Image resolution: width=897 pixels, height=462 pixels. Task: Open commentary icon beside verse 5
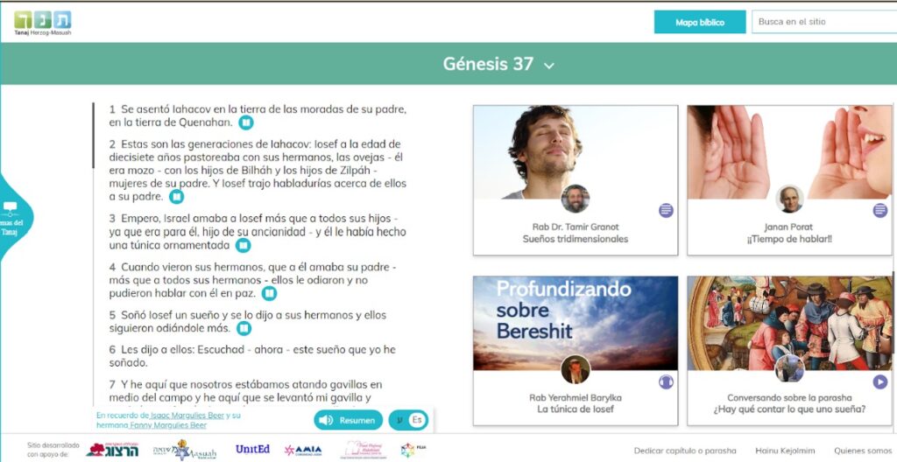coord(244,328)
